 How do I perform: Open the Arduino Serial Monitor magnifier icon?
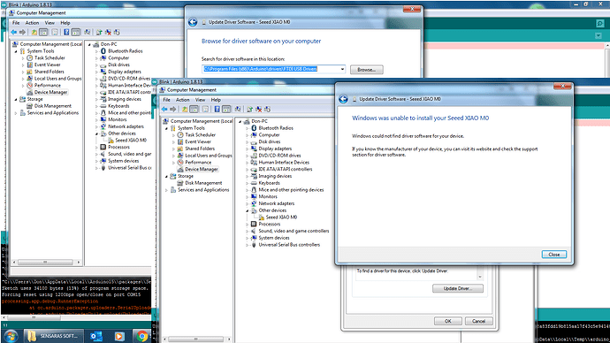600,23
